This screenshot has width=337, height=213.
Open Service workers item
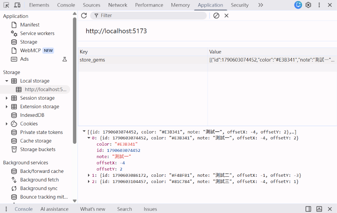pos(37,33)
